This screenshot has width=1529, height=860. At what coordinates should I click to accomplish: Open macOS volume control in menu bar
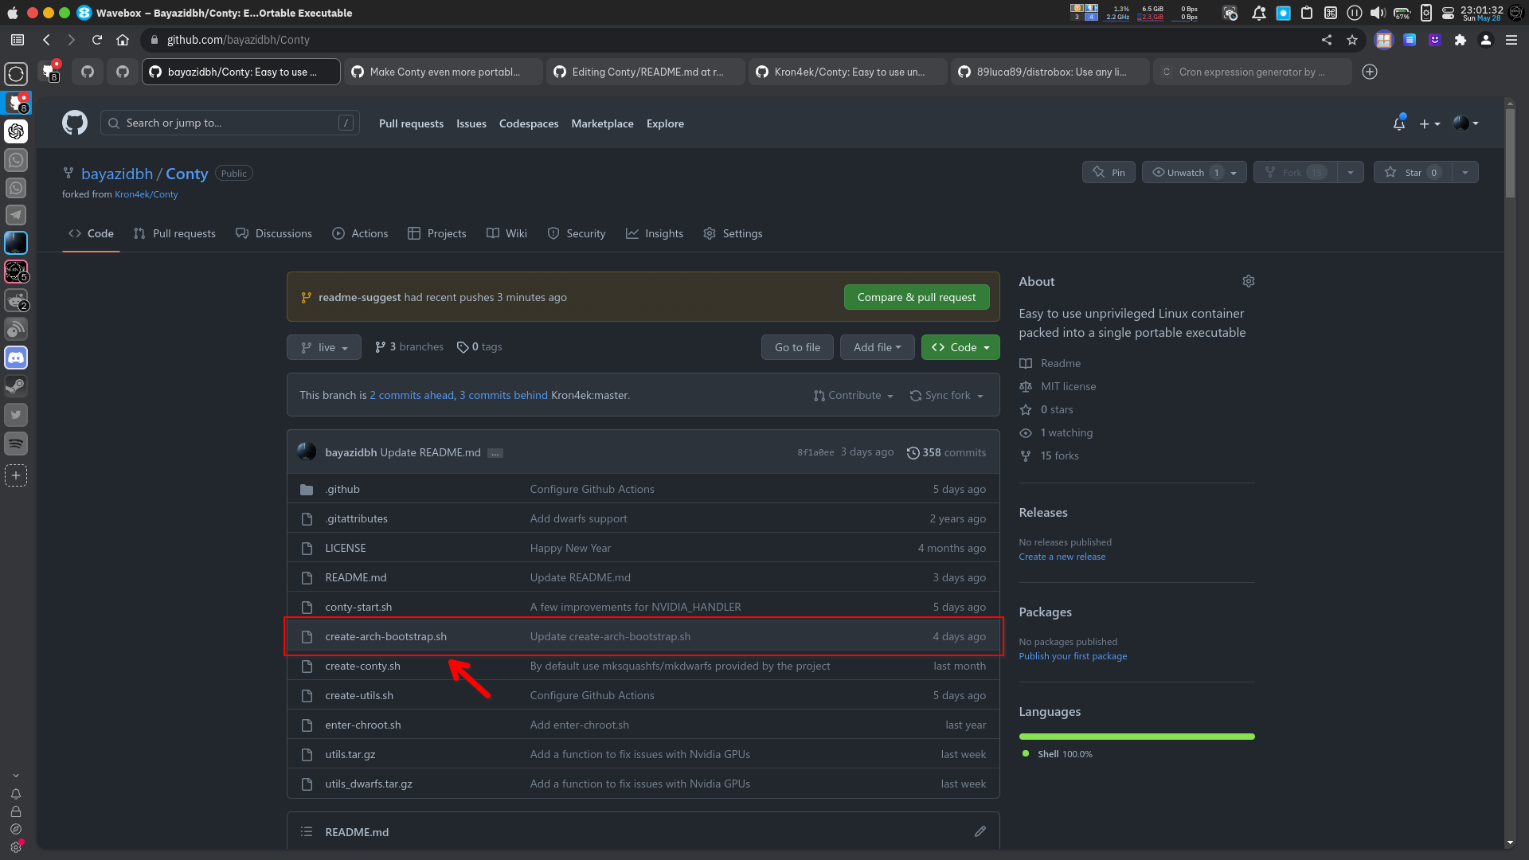tap(1378, 13)
